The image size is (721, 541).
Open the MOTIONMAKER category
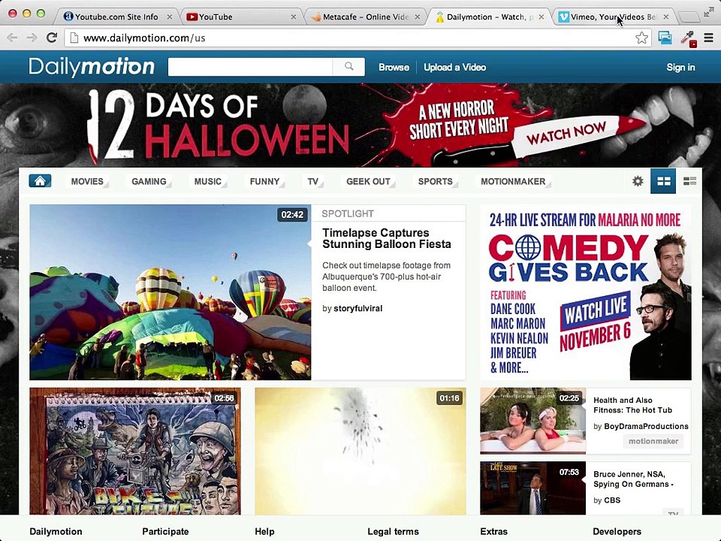pos(513,181)
